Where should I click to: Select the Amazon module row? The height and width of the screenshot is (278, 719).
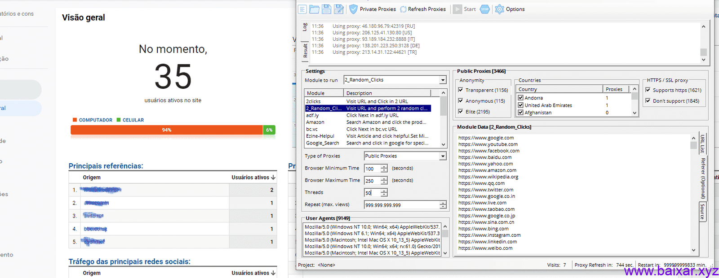pyautogui.click(x=368, y=122)
